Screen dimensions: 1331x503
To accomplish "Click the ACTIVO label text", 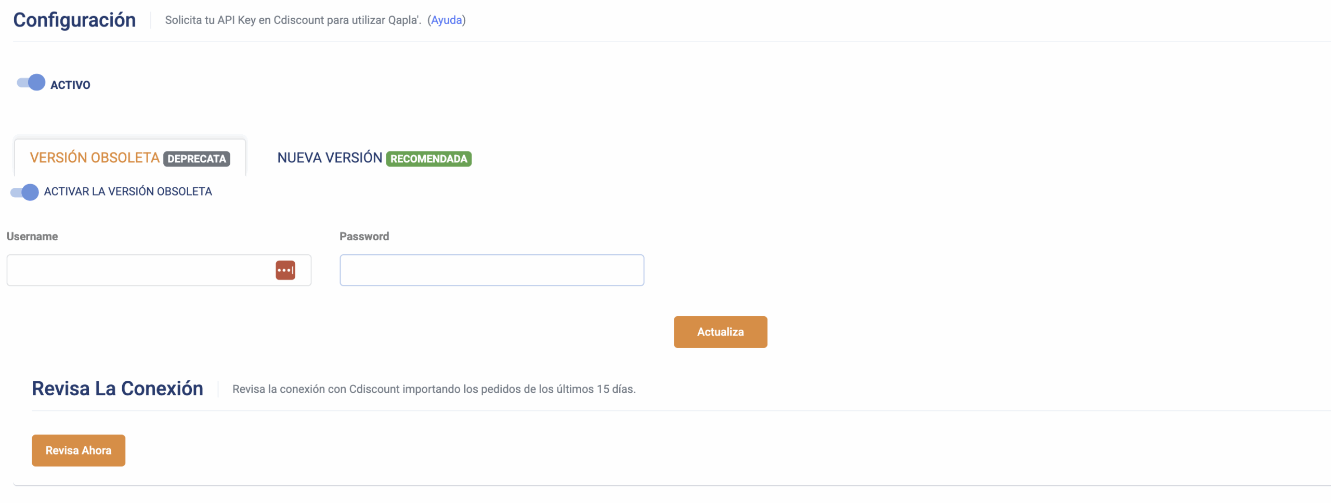I will [x=70, y=85].
